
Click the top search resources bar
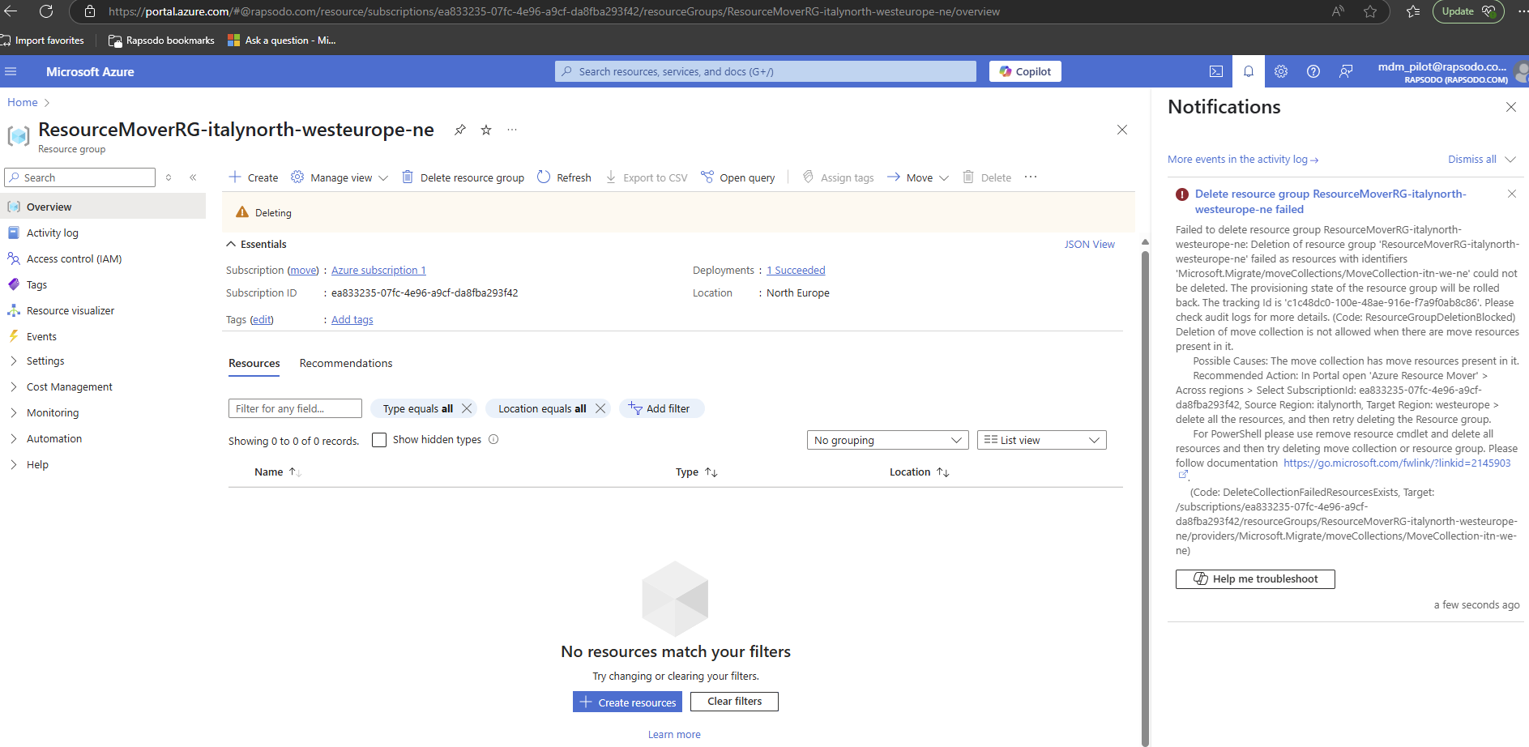coord(766,71)
